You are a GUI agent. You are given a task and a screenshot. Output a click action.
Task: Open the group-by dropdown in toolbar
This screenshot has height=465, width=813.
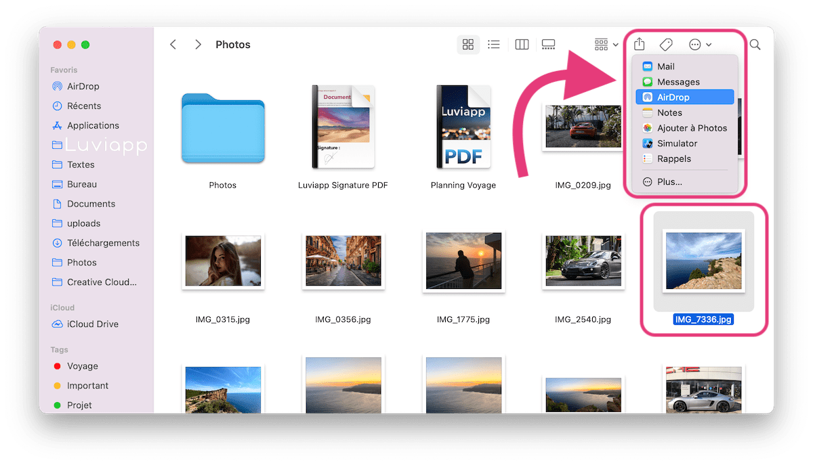(x=606, y=45)
